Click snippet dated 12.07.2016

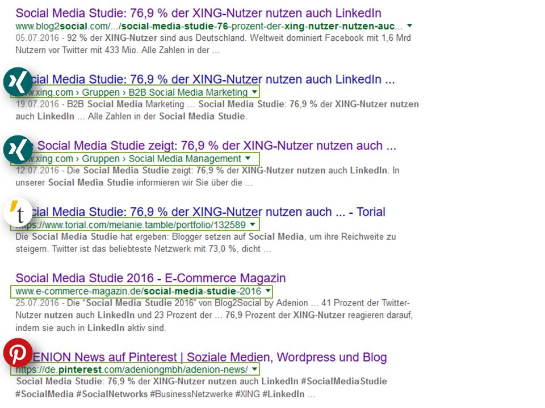pyautogui.click(x=208, y=177)
